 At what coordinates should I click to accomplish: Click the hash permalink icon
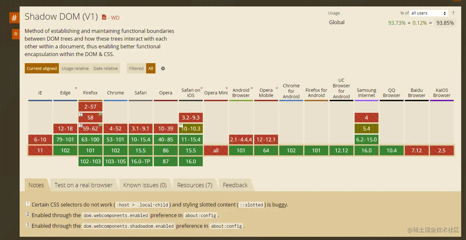14,18
